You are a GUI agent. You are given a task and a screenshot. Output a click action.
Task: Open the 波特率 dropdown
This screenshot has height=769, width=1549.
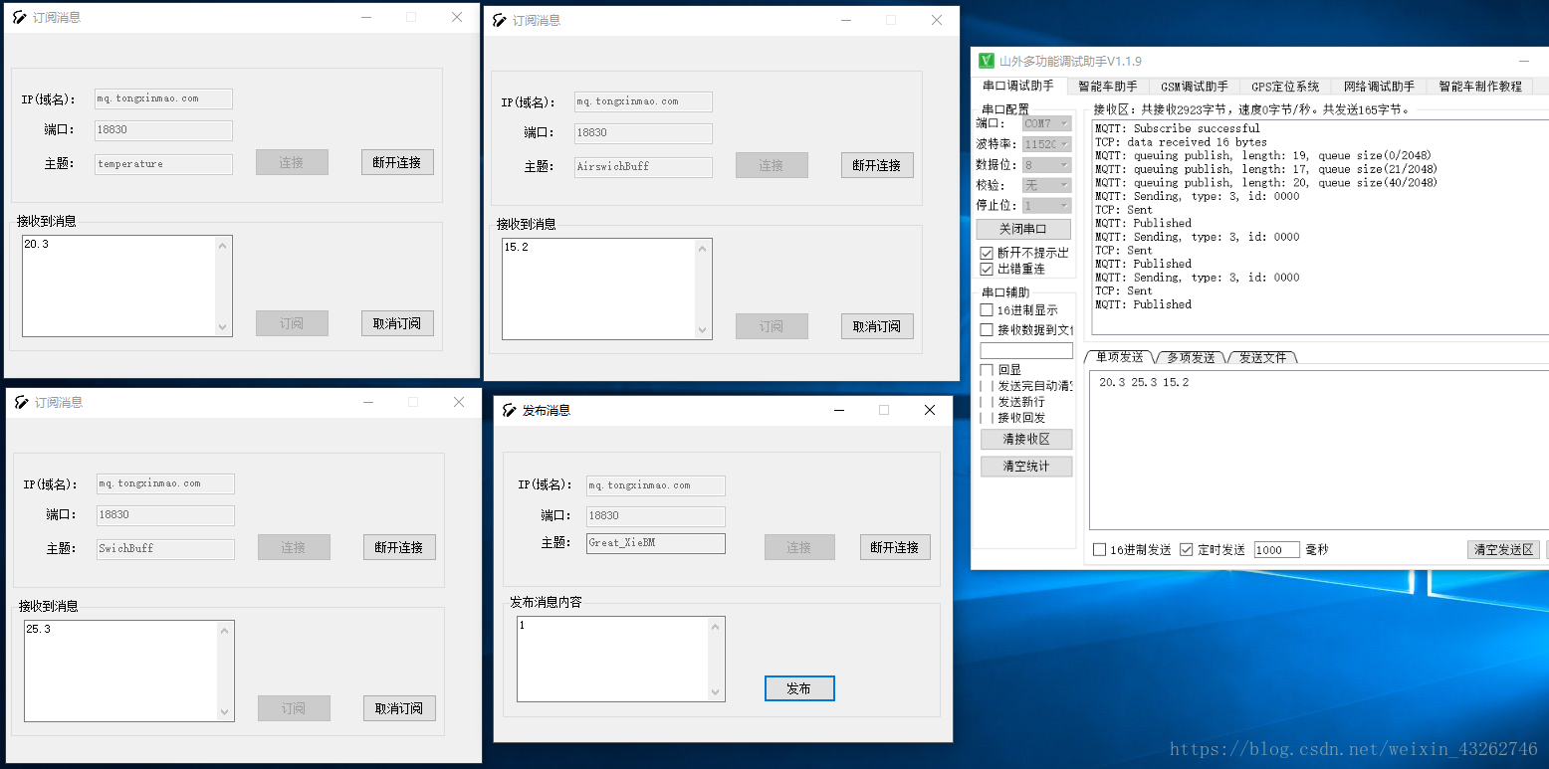(1047, 144)
